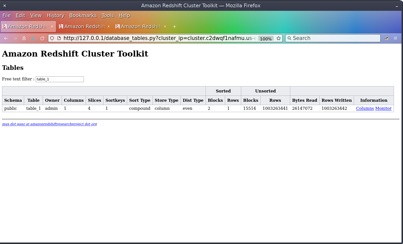Click the Slices column header
Screen dimensions: 403x244
coord(94,100)
